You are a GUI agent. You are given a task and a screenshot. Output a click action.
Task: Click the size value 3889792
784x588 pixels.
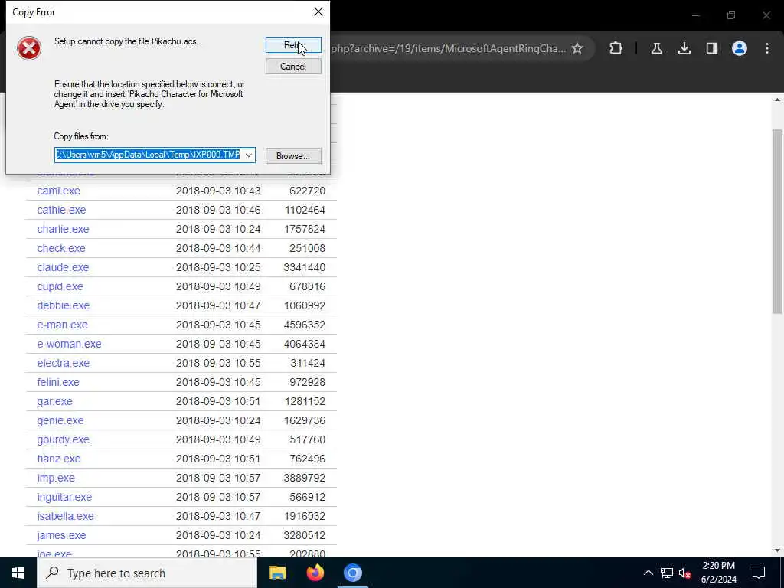tap(305, 478)
